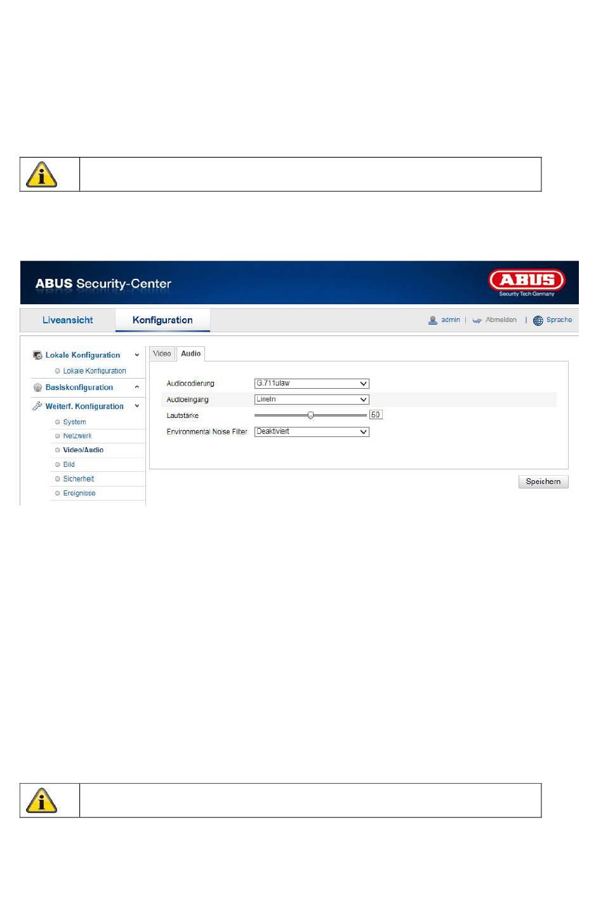
Task: Click the Abmelden logout icon
Action: [477, 321]
